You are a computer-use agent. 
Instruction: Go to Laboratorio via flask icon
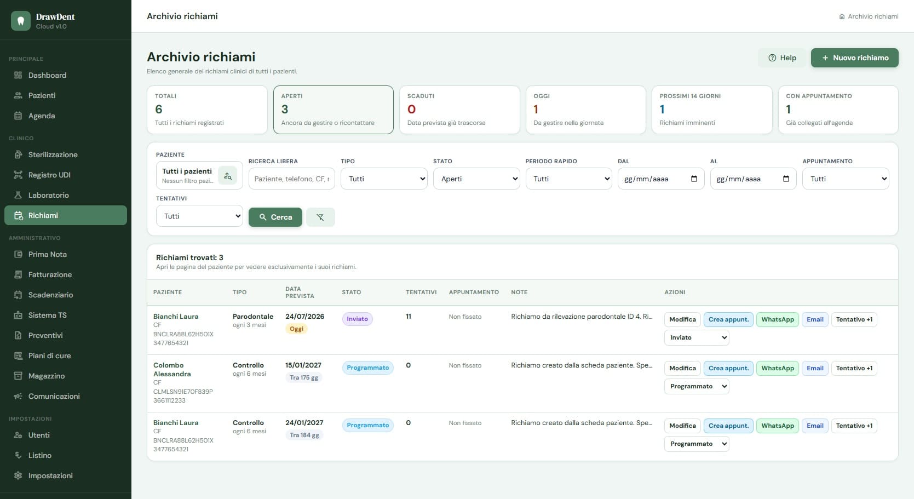click(x=18, y=195)
